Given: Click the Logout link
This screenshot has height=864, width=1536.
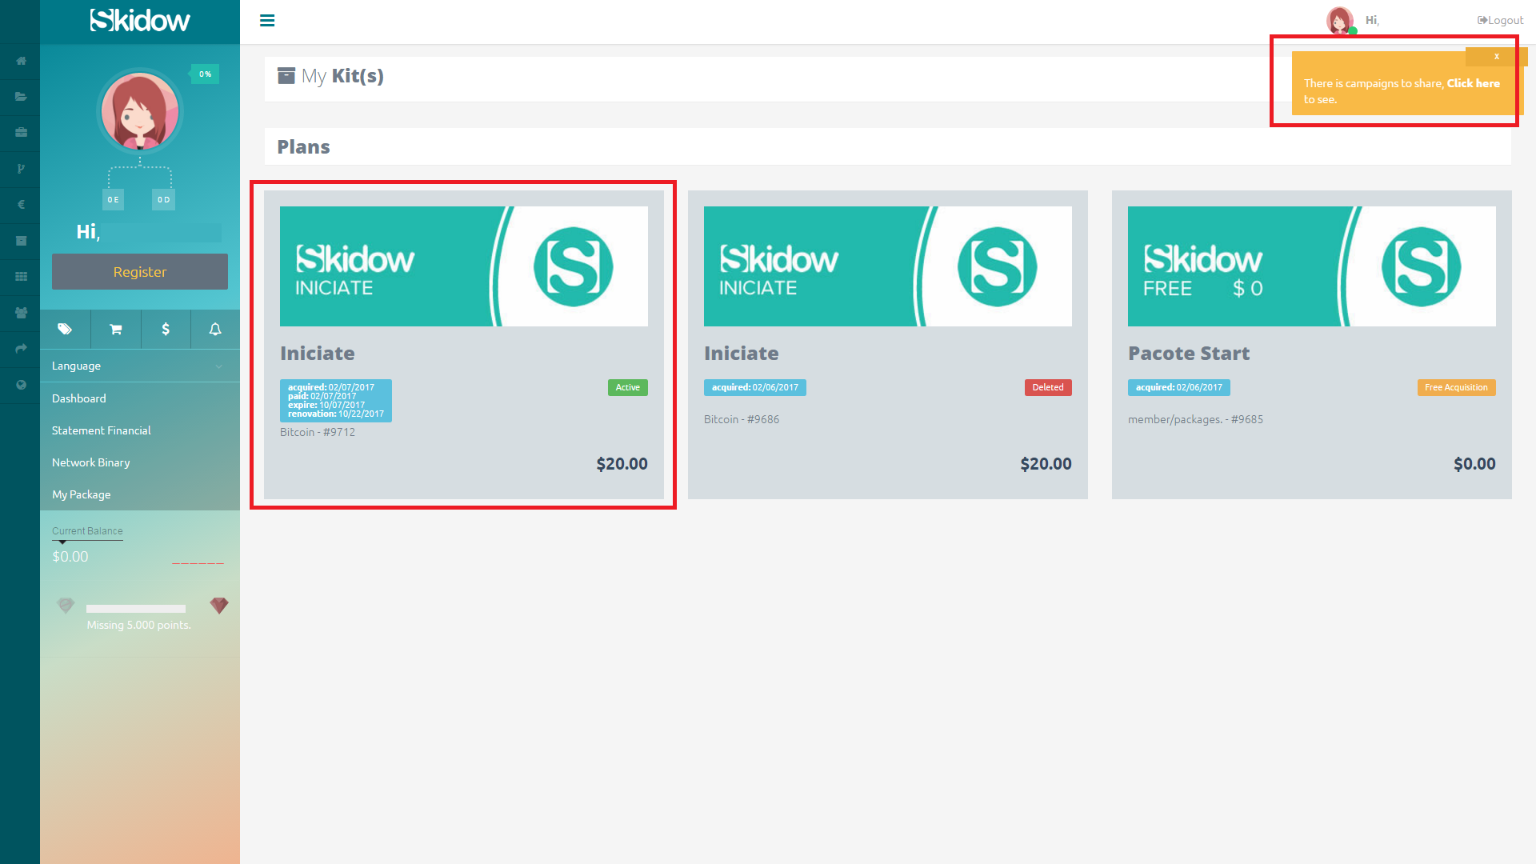Looking at the screenshot, I should (x=1501, y=21).
